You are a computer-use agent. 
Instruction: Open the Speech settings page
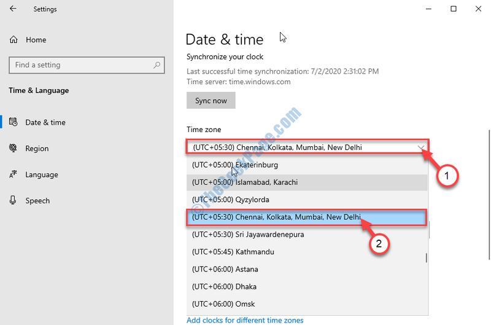click(37, 200)
